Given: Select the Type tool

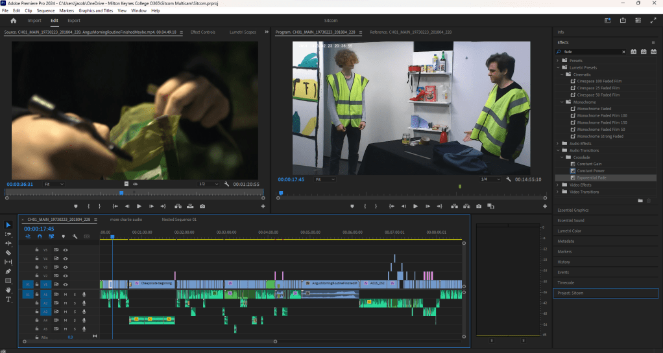Looking at the screenshot, I should pyautogui.click(x=8, y=299).
